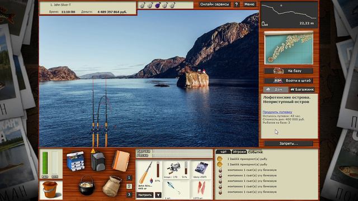This screenshot has height=201, width=358.
Task: Click the Войти в штаб button
Action: [289, 80]
